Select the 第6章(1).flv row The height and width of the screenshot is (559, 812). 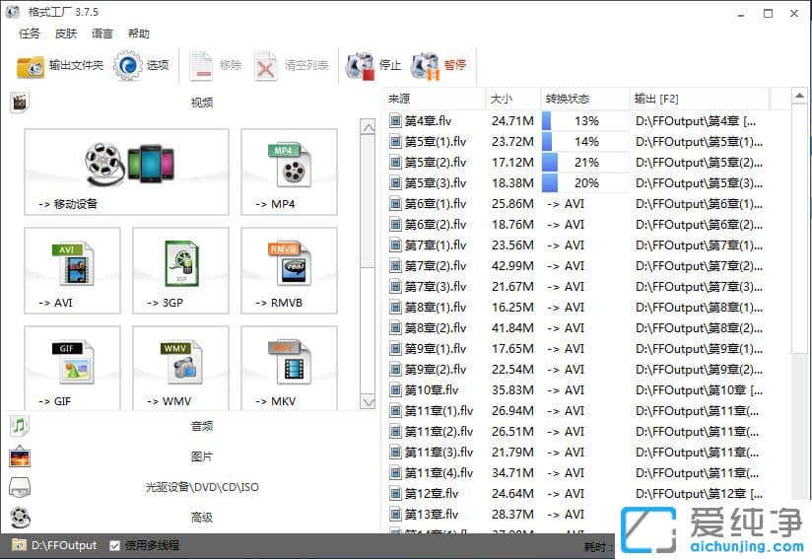[x=576, y=204]
